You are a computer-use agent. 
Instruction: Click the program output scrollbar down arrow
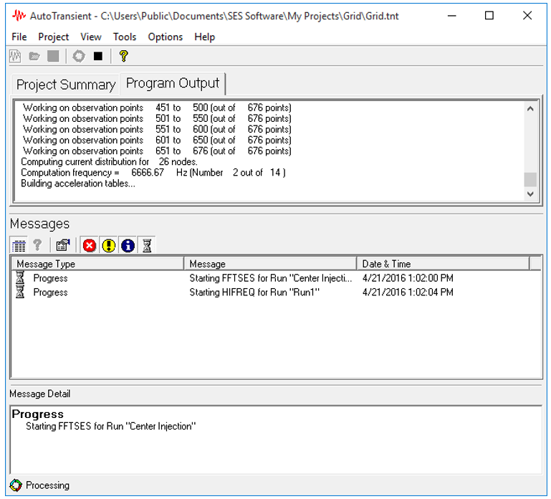pos(530,194)
